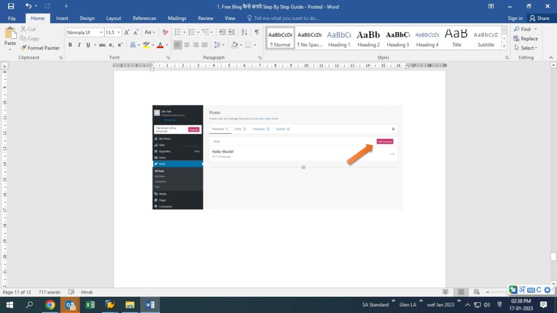Click the Share button
The width and height of the screenshot is (557, 313).
[539, 18]
